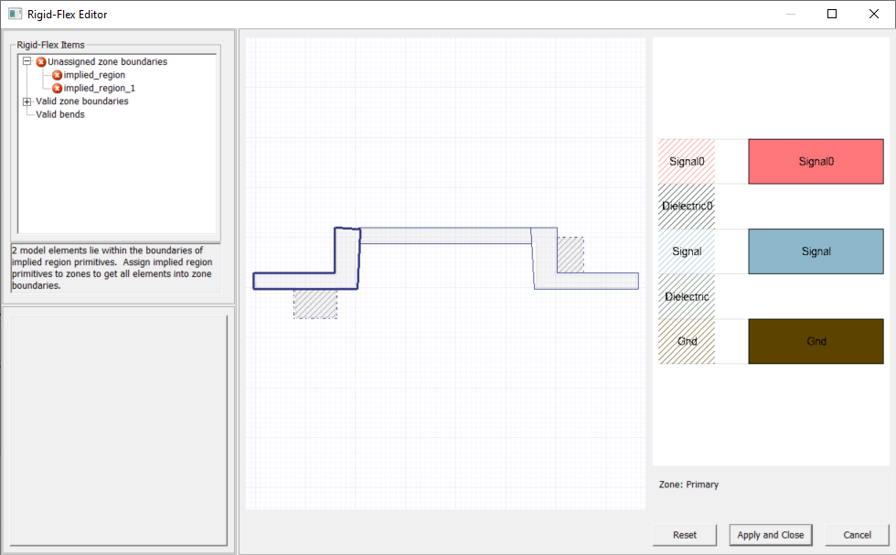Image resolution: width=896 pixels, height=555 pixels.
Task: Select the implied_region_1 tree item
Action: [x=101, y=88]
